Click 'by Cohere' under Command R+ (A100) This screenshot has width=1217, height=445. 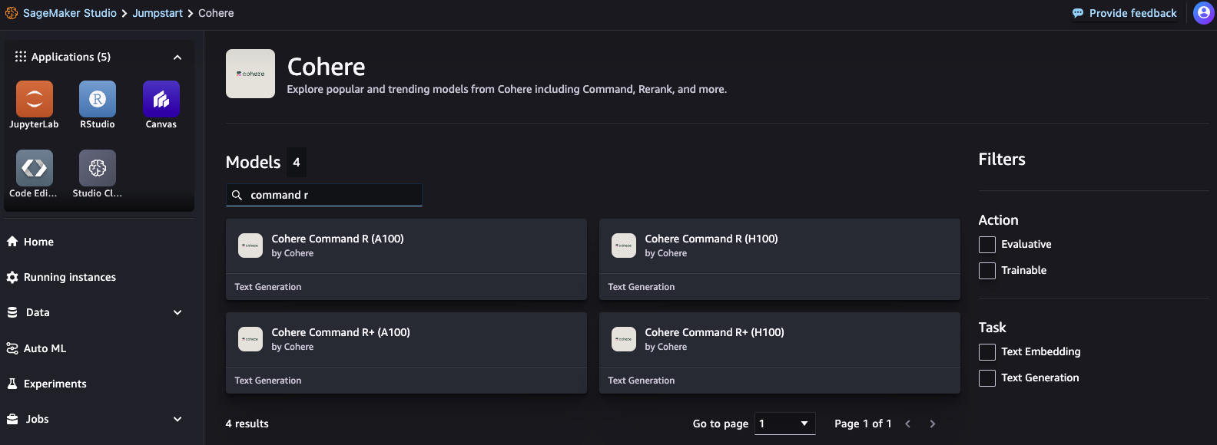tap(293, 347)
